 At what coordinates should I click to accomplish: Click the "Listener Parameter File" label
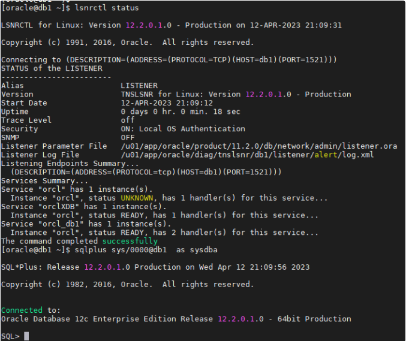pos(54,146)
